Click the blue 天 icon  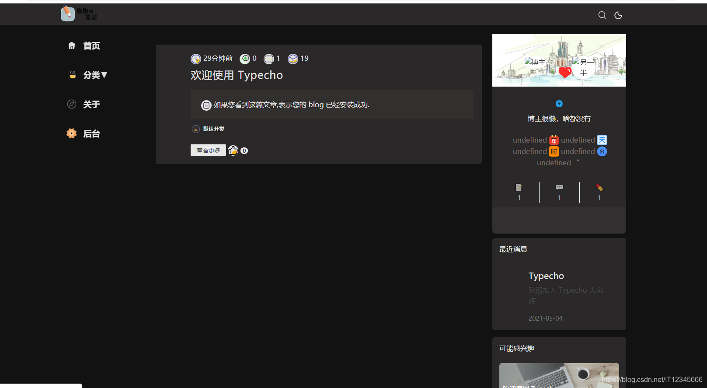(x=602, y=140)
